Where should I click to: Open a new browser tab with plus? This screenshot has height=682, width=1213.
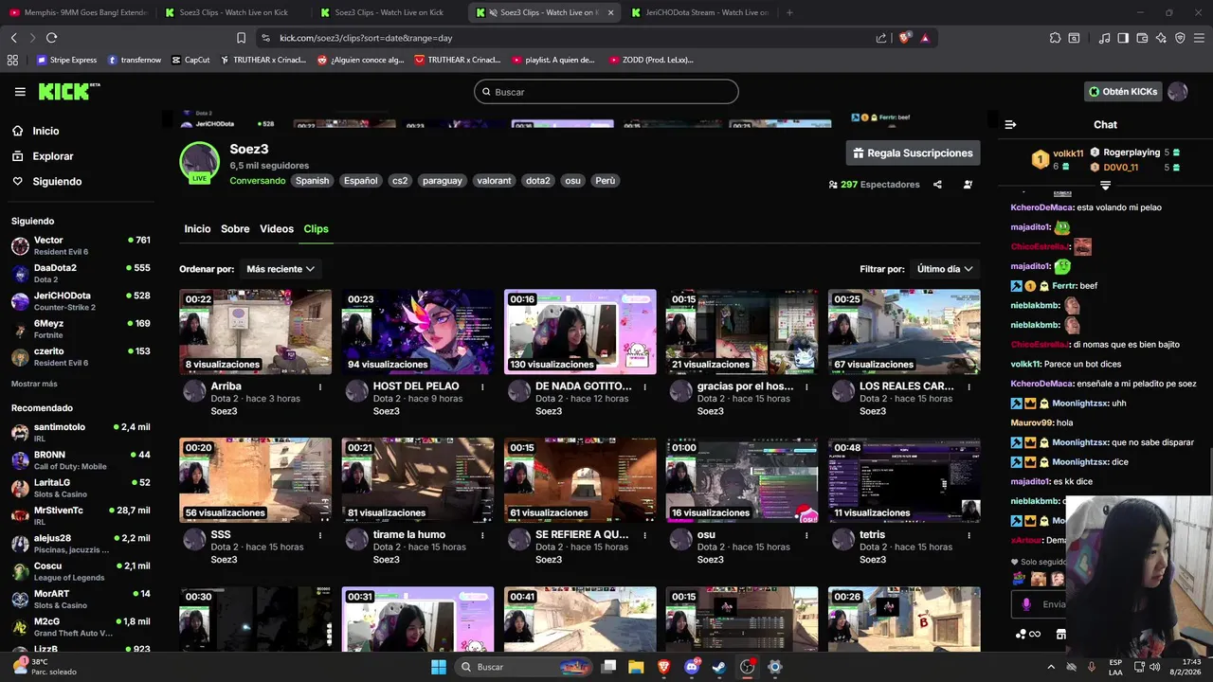click(789, 12)
